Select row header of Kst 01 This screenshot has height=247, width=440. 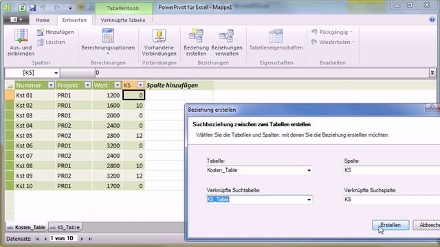coord(10,95)
